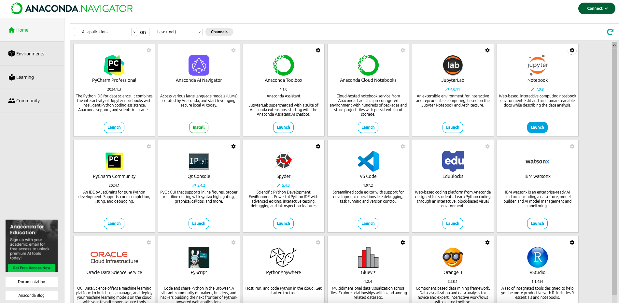This screenshot has height=303, width=619.
Task: Open the Environments tab
Action: point(32,54)
